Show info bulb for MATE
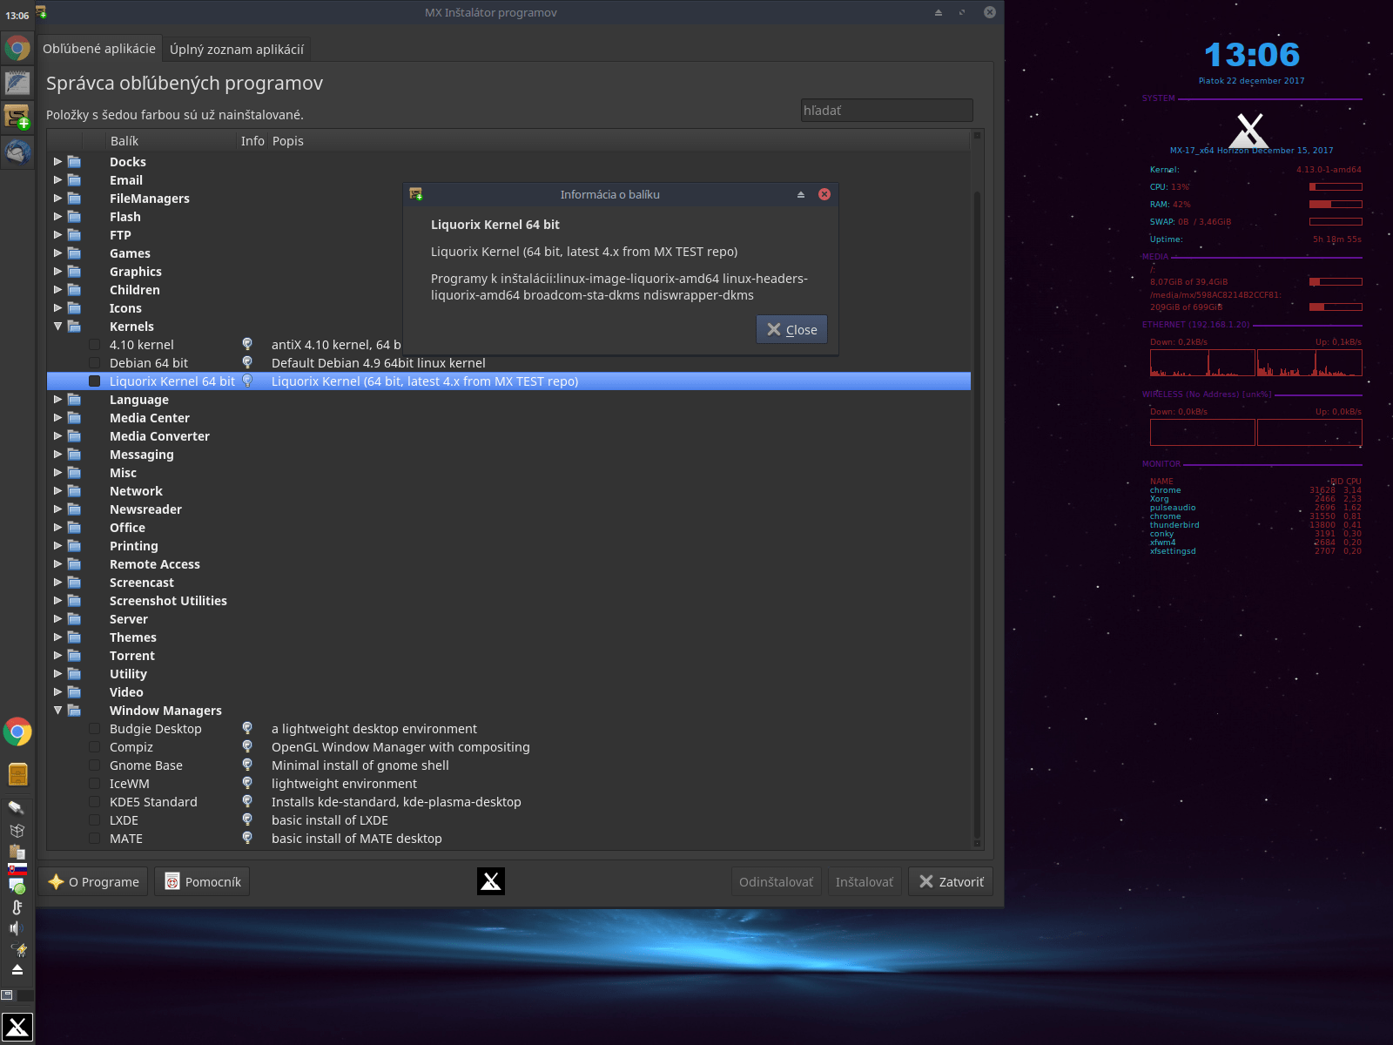This screenshot has height=1045, width=1393. (x=247, y=838)
